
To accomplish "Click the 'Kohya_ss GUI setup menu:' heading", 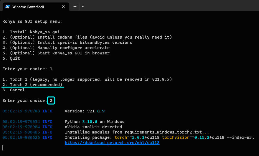I will (32, 21).
